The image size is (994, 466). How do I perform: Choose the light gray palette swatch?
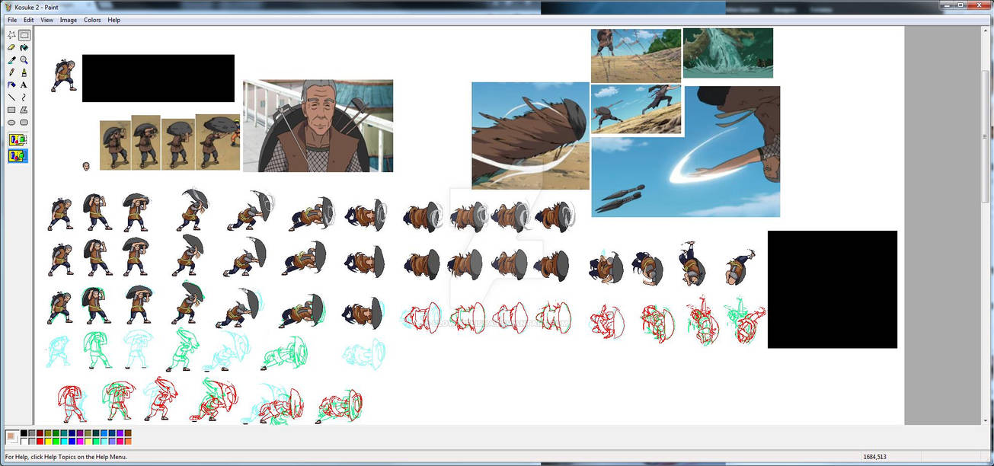click(x=32, y=442)
